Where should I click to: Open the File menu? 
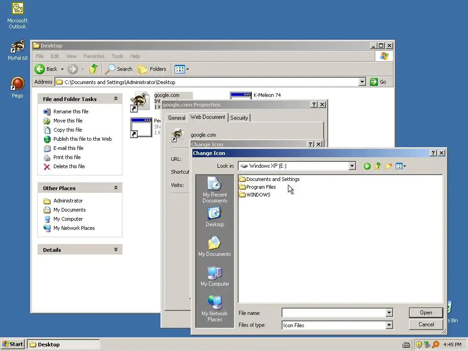click(x=40, y=56)
